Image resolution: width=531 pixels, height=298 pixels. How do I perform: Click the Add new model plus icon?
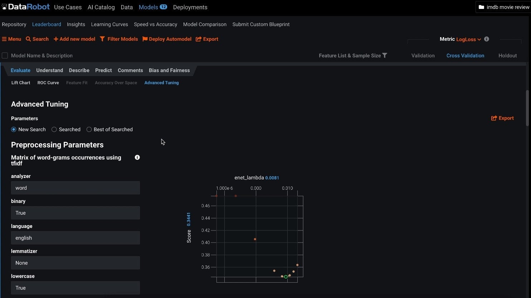(x=56, y=39)
